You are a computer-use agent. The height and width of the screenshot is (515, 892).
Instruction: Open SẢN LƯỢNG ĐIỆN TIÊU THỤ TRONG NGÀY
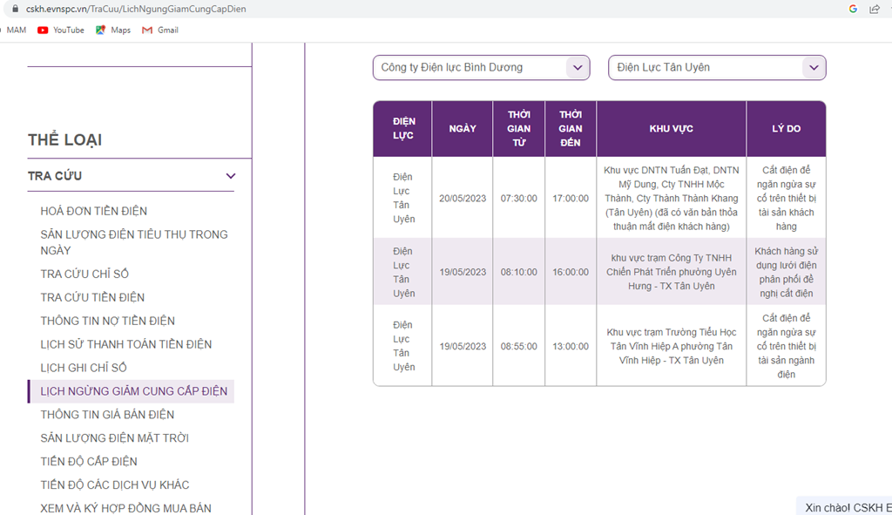[x=134, y=242]
